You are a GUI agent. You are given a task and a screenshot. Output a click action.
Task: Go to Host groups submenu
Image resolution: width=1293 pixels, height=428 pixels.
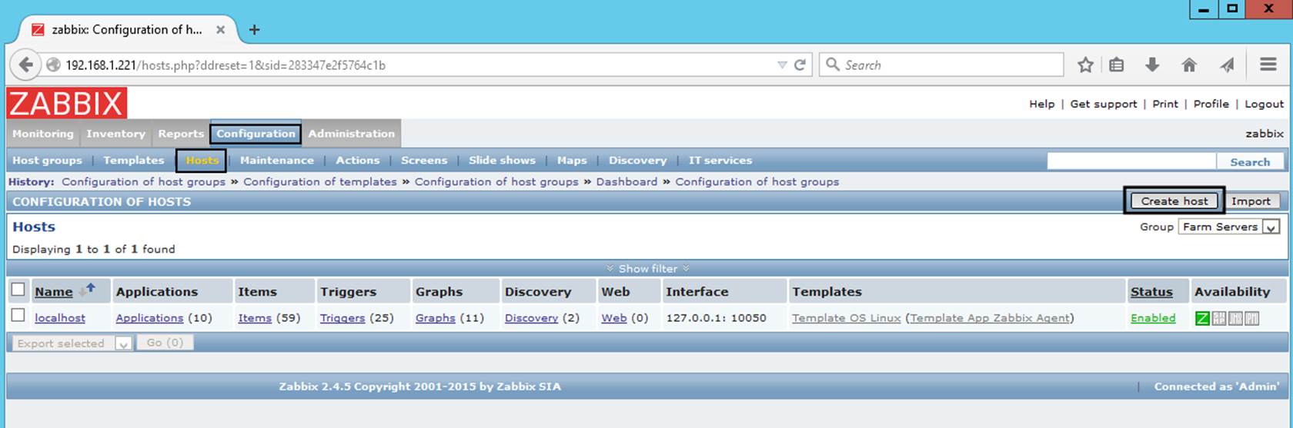(47, 161)
